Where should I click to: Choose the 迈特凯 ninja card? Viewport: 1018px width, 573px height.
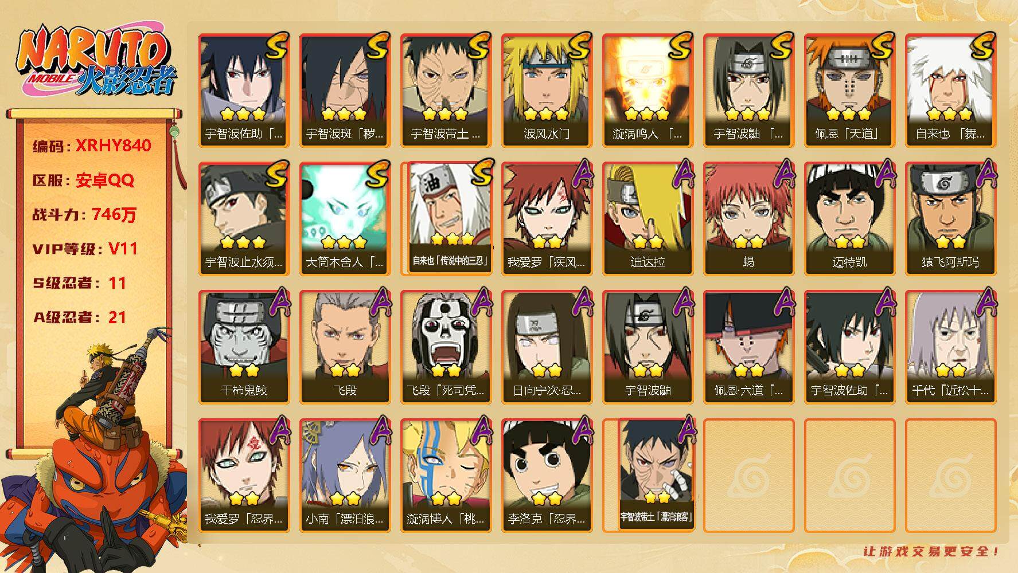click(849, 219)
